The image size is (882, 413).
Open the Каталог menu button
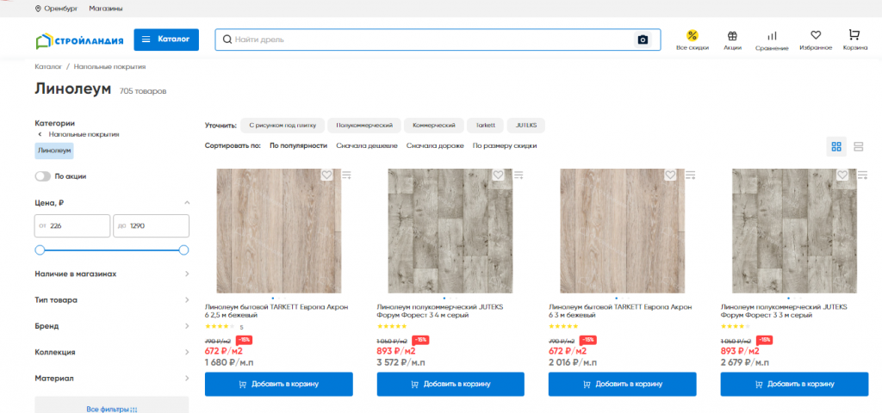pyautogui.click(x=166, y=40)
